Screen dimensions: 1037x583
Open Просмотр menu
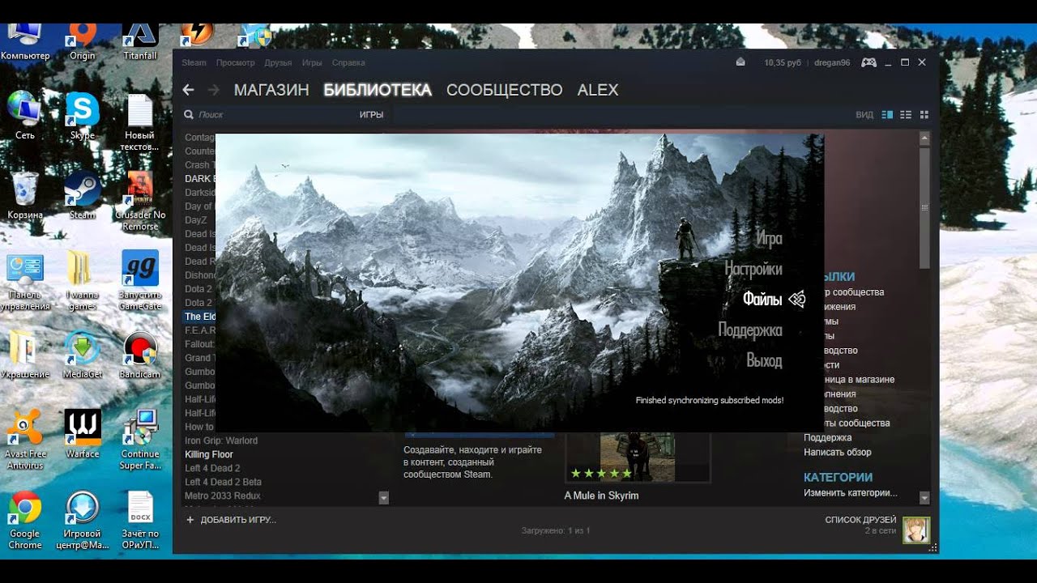(x=235, y=62)
